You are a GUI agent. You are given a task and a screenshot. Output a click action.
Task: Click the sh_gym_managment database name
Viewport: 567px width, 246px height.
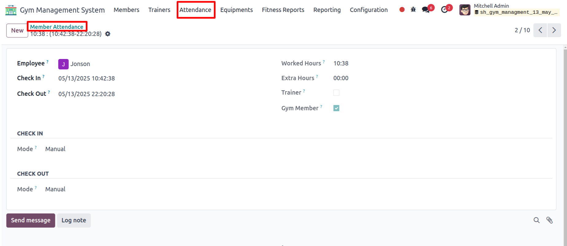coord(518,12)
